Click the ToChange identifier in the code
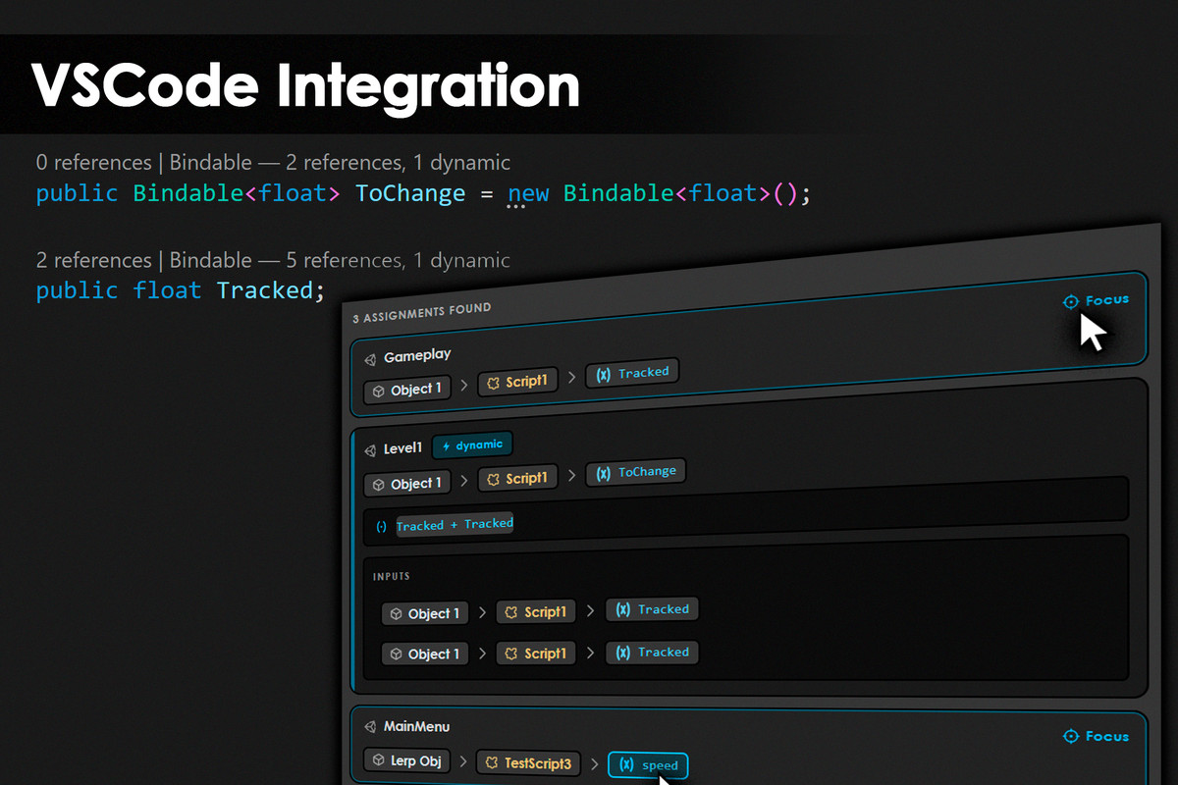 click(410, 193)
